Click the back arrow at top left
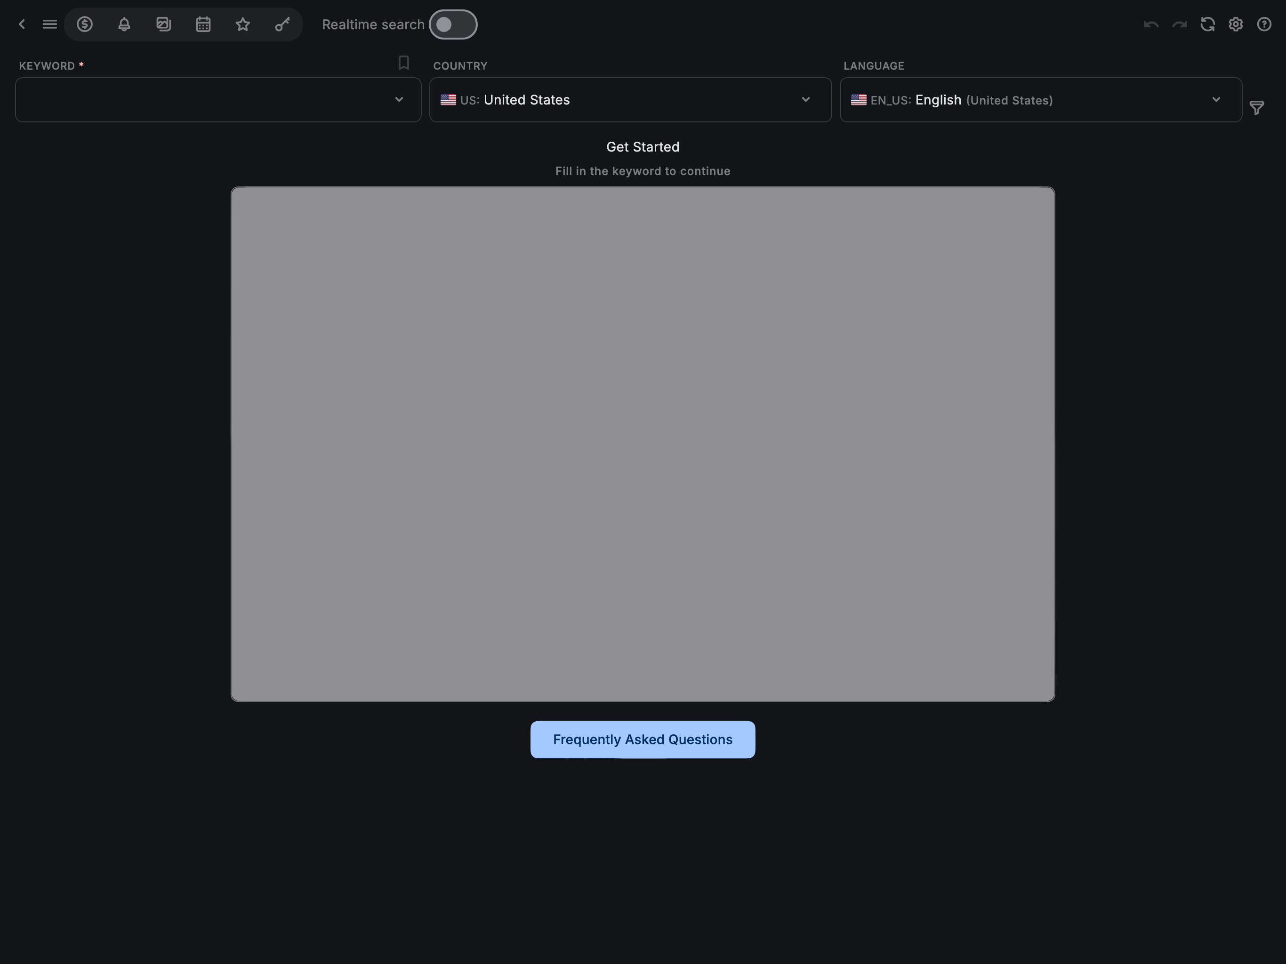 coord(22,24)
